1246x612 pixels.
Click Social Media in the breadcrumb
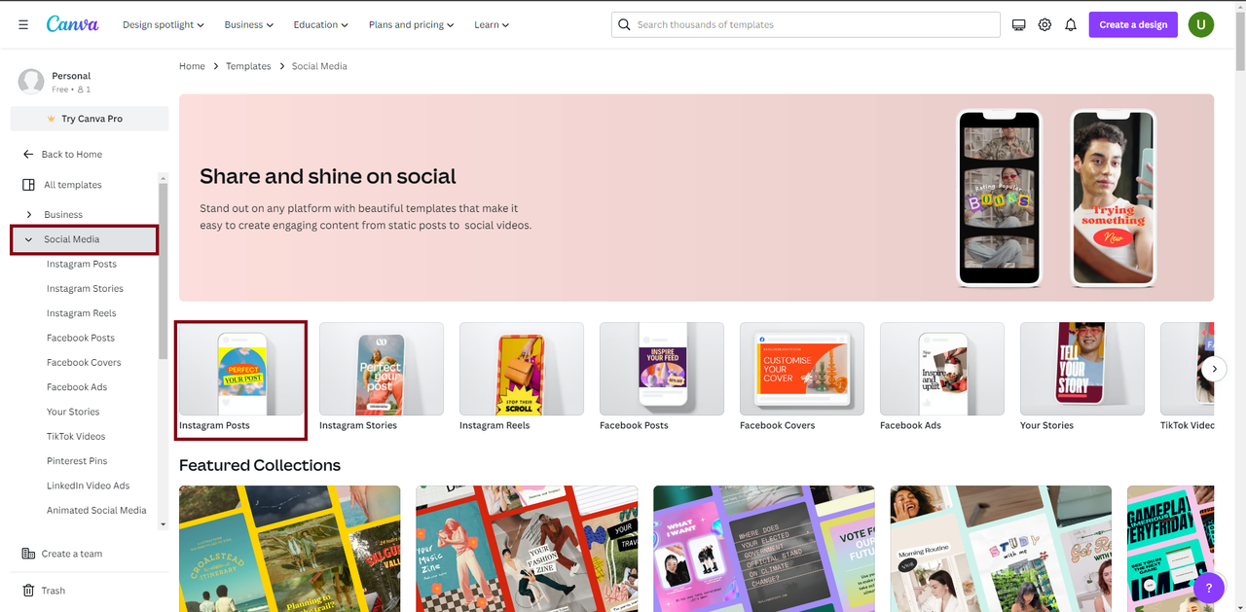pyautogui.click(x=319, y=66)
